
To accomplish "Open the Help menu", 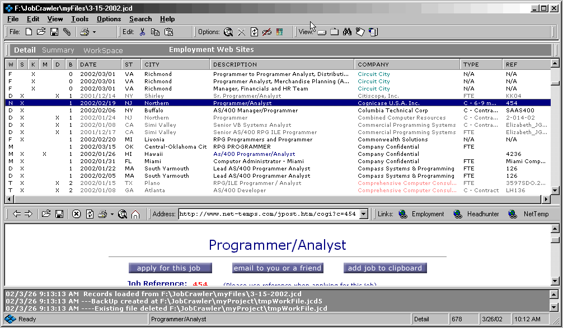I will 167,19.
